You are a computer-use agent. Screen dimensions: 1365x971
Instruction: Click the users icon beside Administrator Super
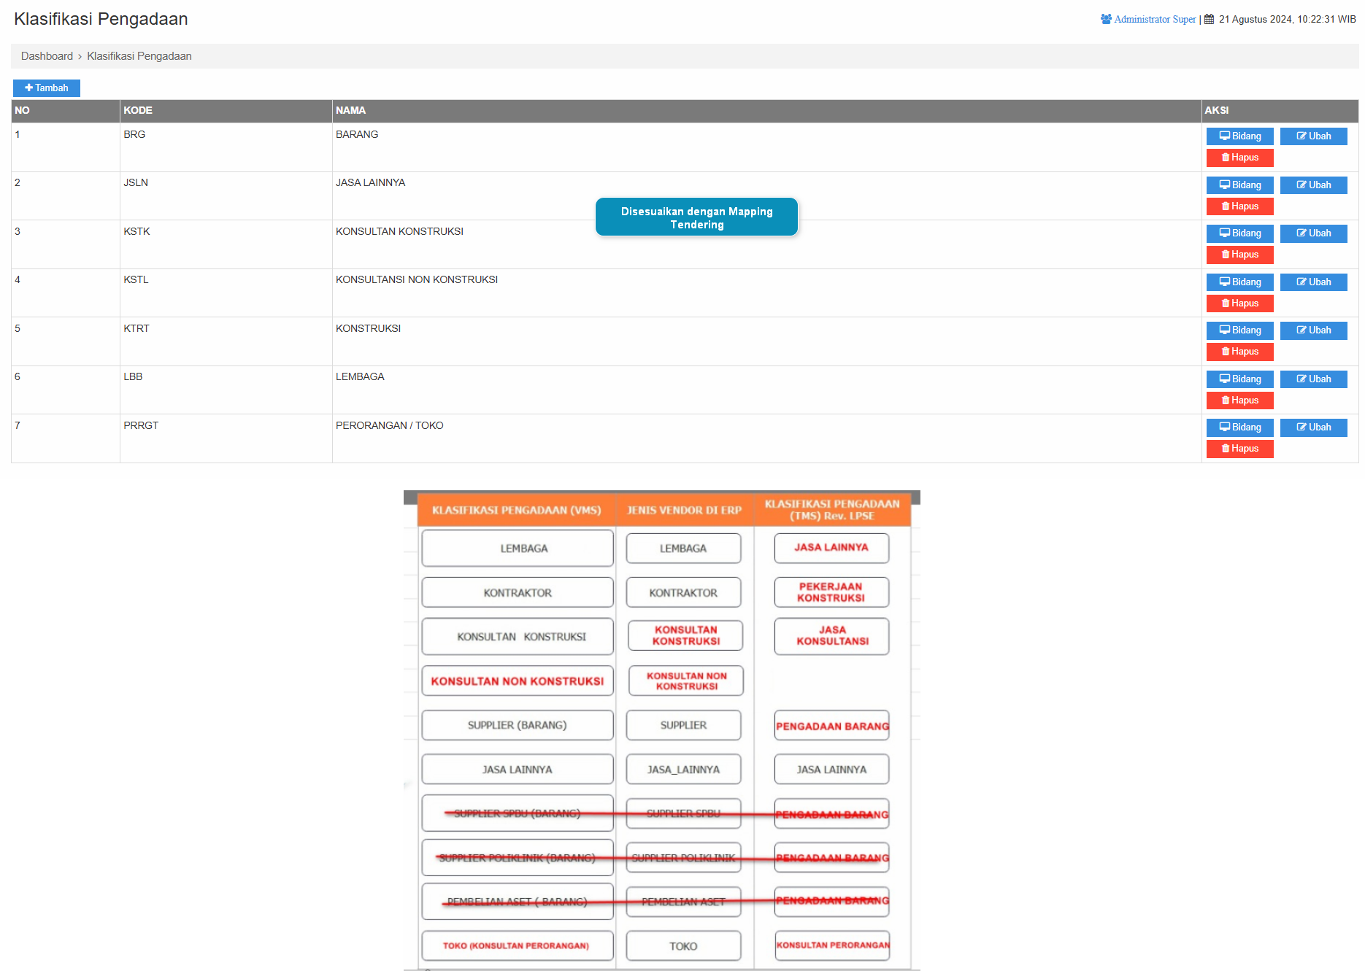pyautogui.click(x=1106, y=20)
